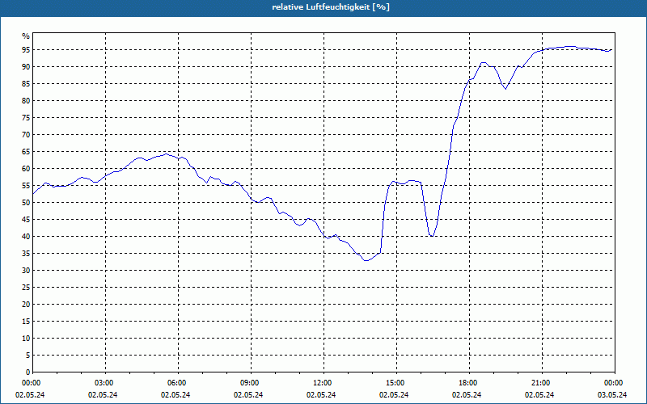
Task: Click the Y-axis value 80
Action: (26, 100)
